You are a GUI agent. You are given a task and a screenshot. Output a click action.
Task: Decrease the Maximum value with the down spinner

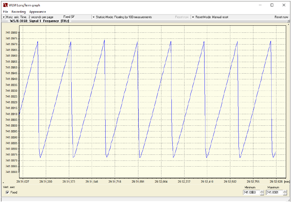[x=285, y=194]
